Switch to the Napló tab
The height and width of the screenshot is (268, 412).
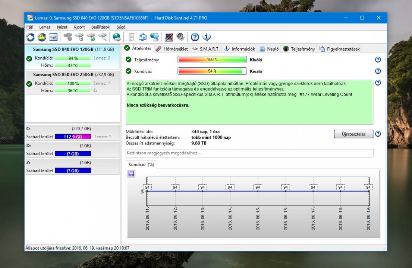tap(269, 49)
